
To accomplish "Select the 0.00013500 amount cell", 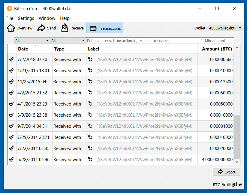I will coord(216,82).
